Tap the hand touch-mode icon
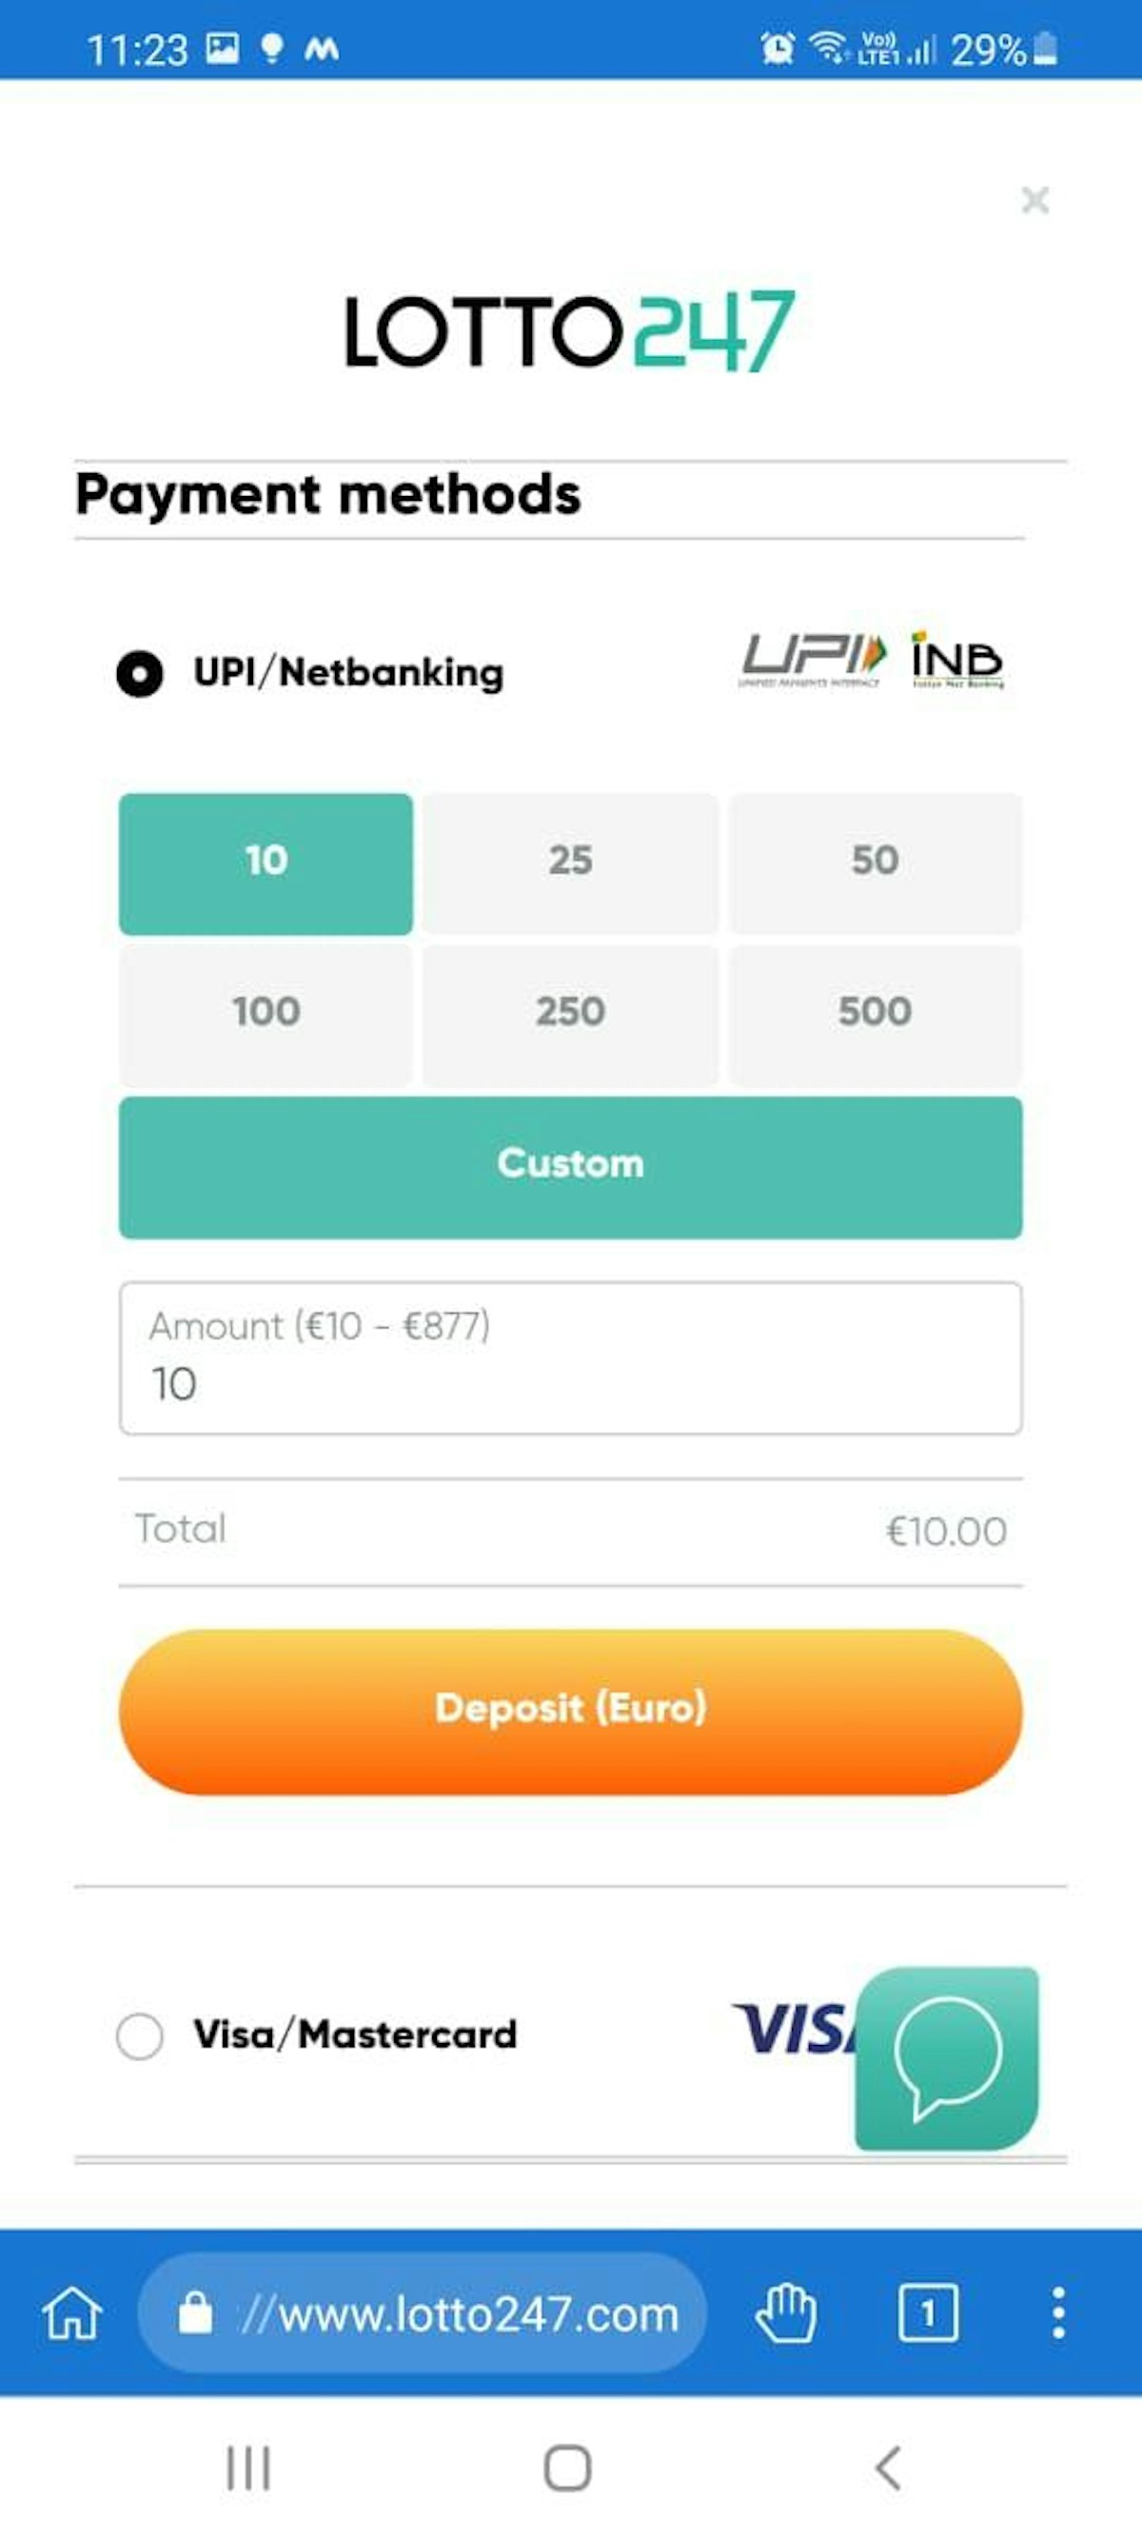Viewport: 1142px width, 2539px height. pos(785,2312)
